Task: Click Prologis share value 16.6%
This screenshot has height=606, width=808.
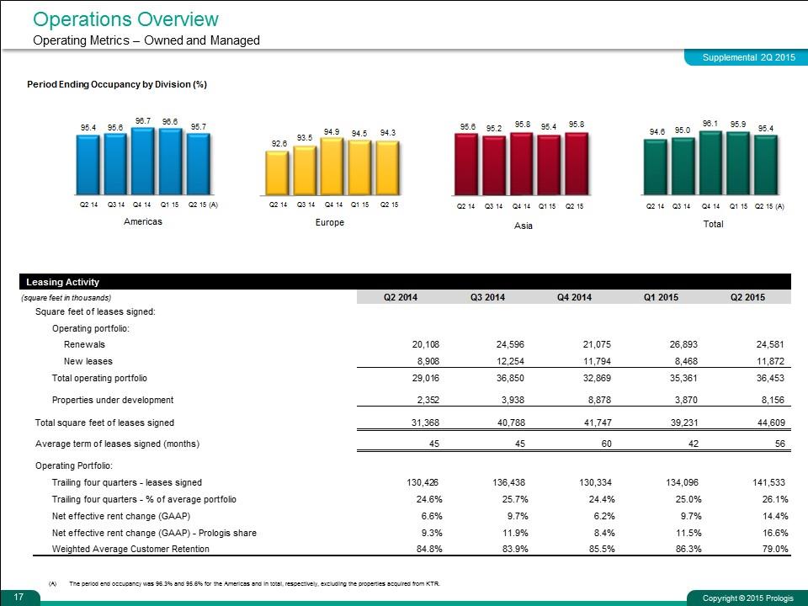Action: pyautogui.click(x=775, y=533)
